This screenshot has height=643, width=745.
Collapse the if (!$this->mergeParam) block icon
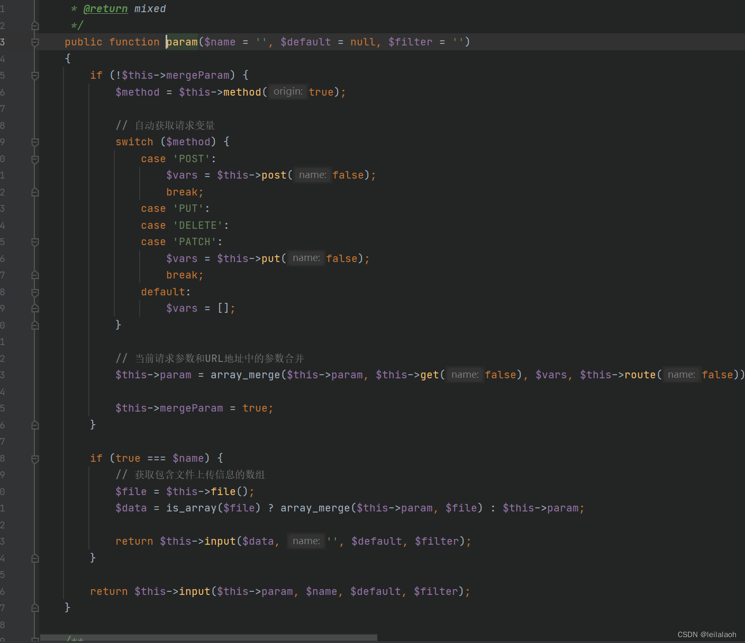[35, 75]
